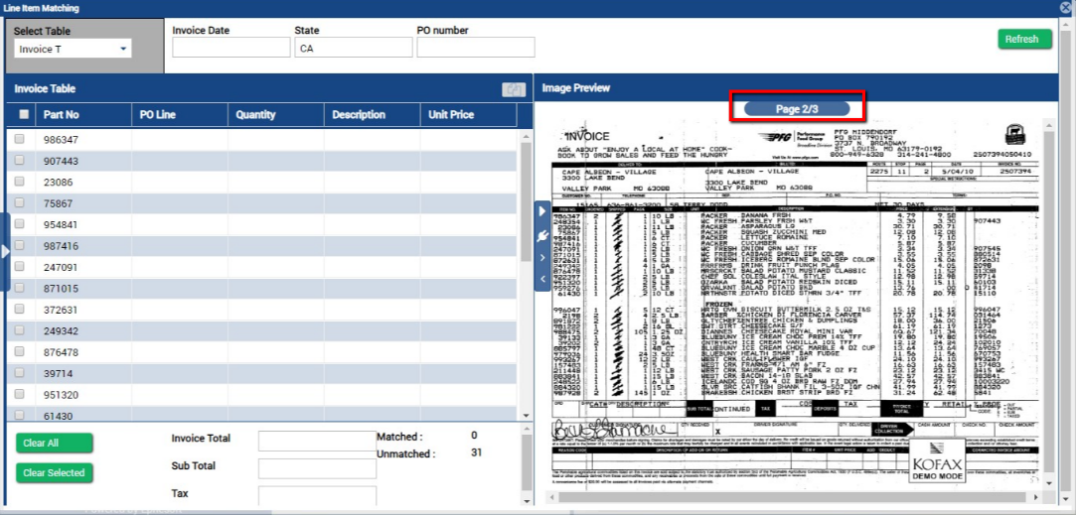Focus the PO number input field
This screenshot has height=515, width=1076.
(476, 48)
